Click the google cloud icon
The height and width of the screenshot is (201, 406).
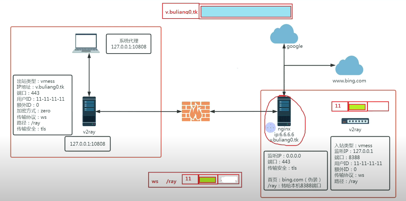[285, 34]
